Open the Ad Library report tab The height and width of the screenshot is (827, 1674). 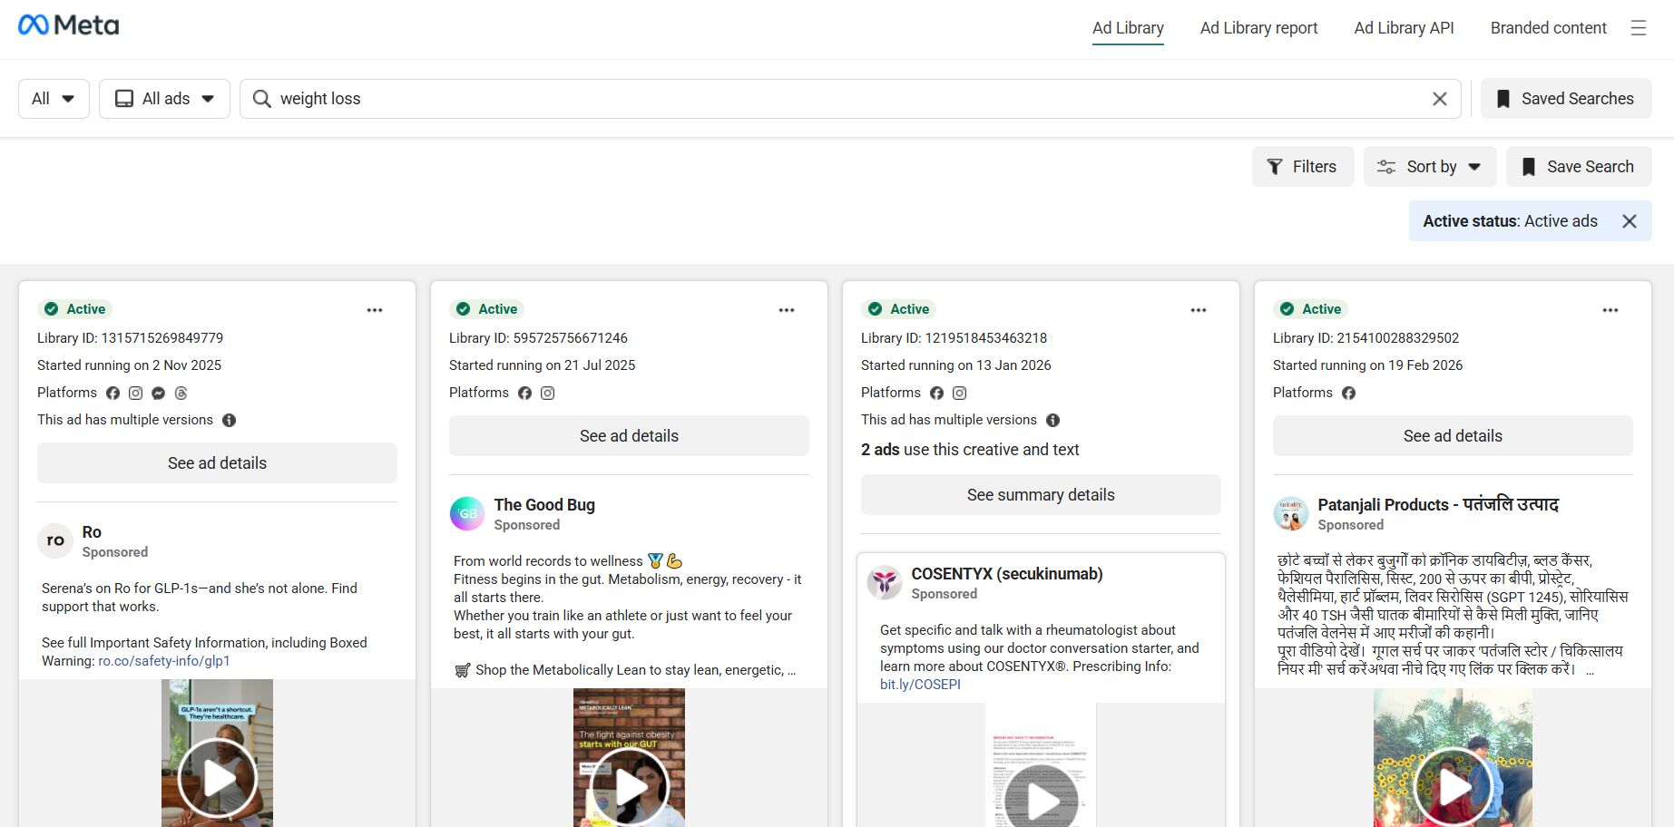[x=1258, y=28]
